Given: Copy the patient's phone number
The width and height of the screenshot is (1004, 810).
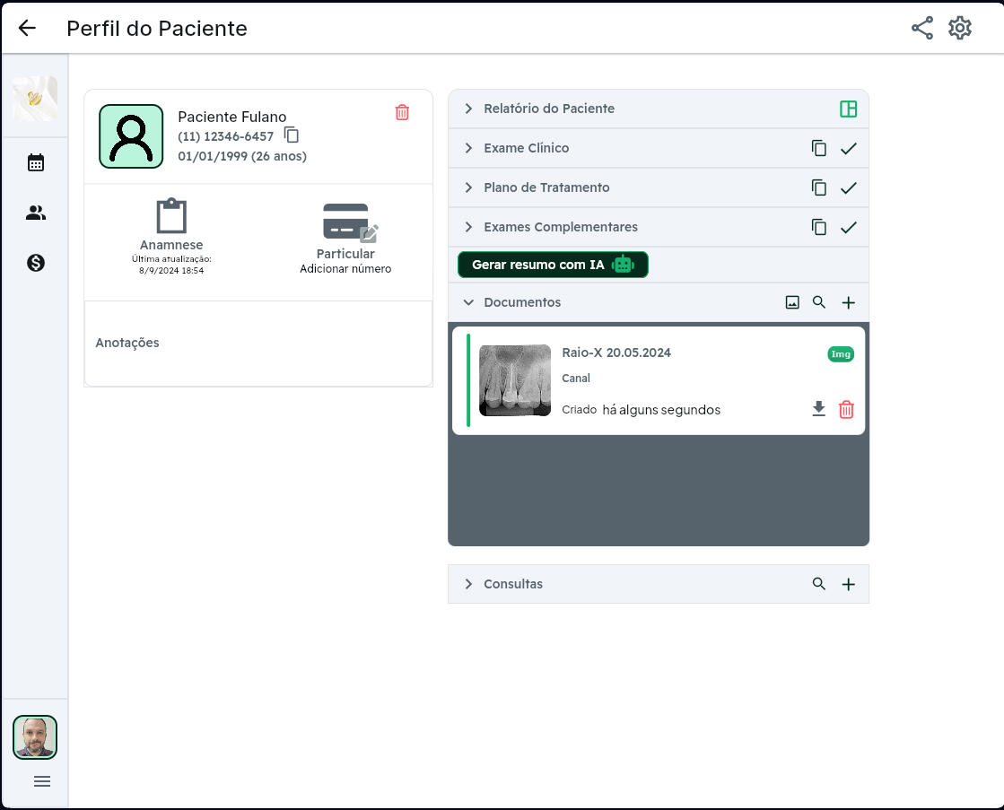Looking at the screenshot, I should pyautogui.click(x=291, y=134).
